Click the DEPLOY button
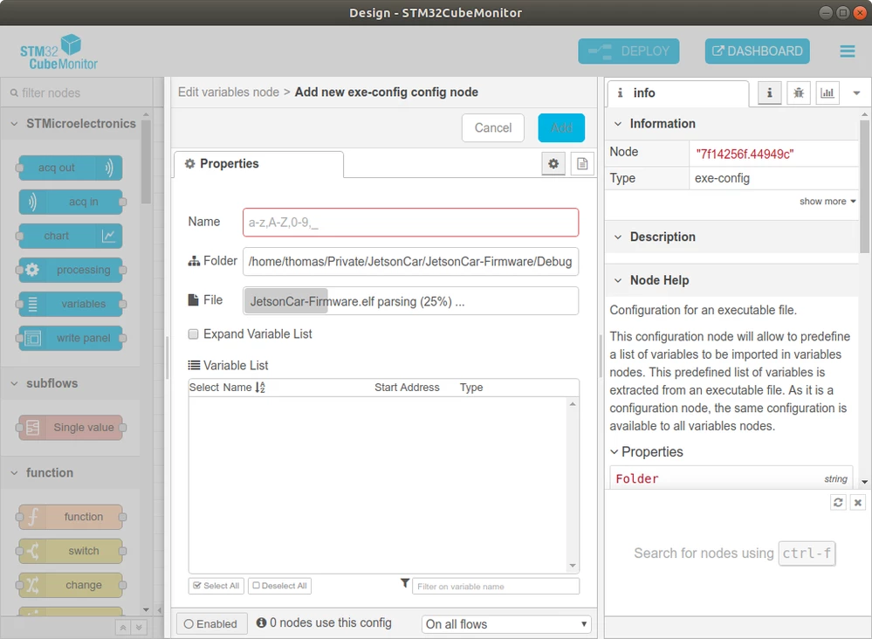872x639 pixels. [628, 52]
